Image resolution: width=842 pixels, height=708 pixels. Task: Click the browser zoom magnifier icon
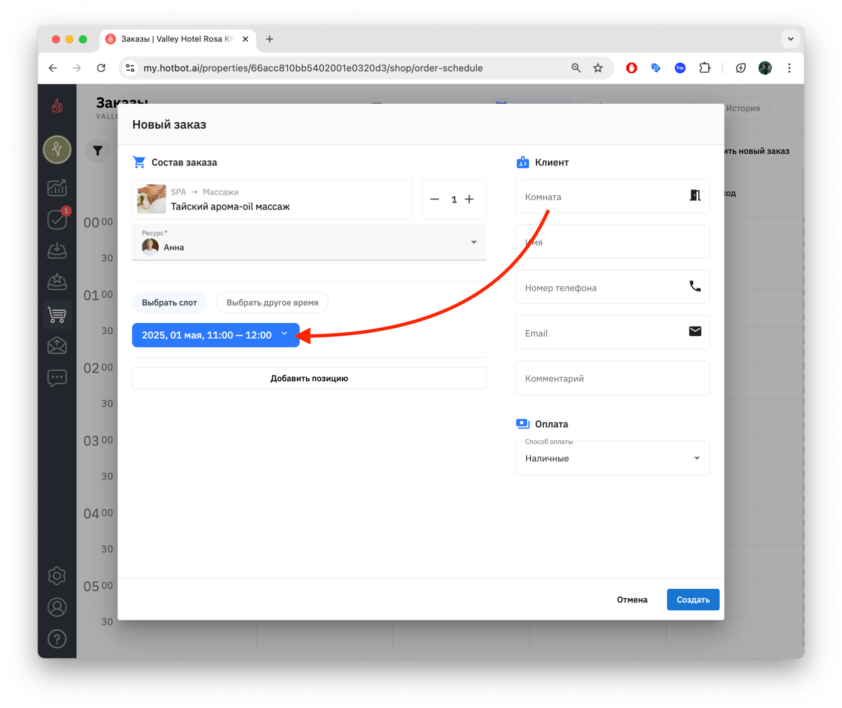(x=576, y=68)
